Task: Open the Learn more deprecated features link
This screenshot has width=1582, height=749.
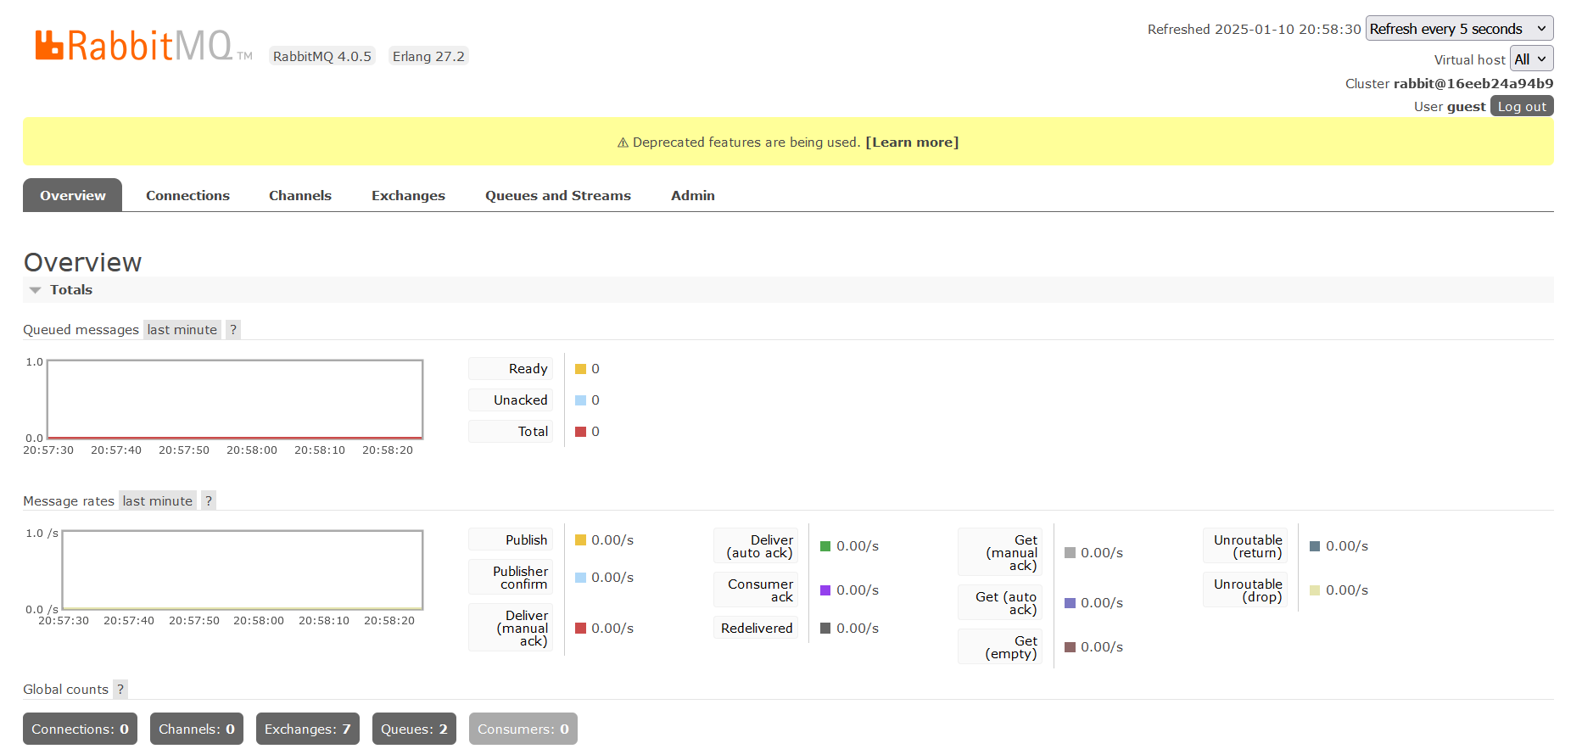Action: point(912,143)
